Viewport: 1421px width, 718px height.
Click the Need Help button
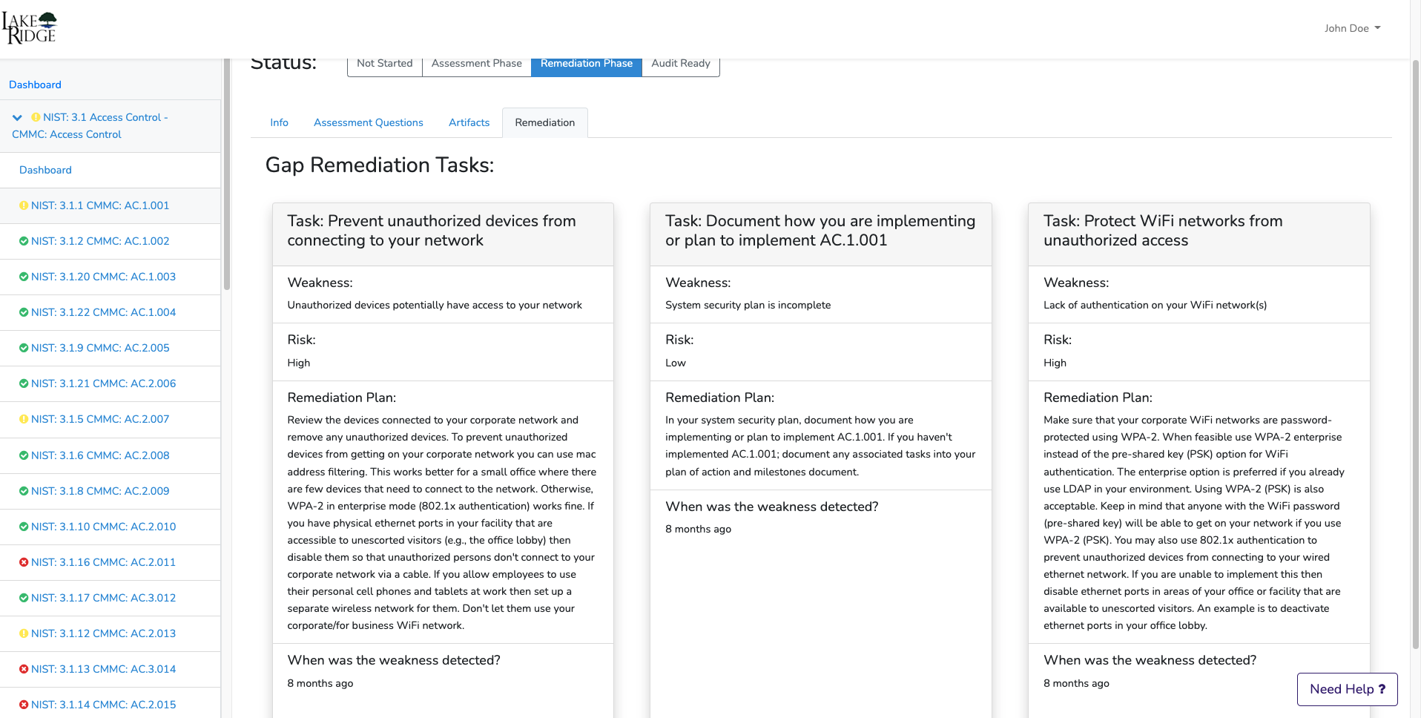coord(1347,689)
